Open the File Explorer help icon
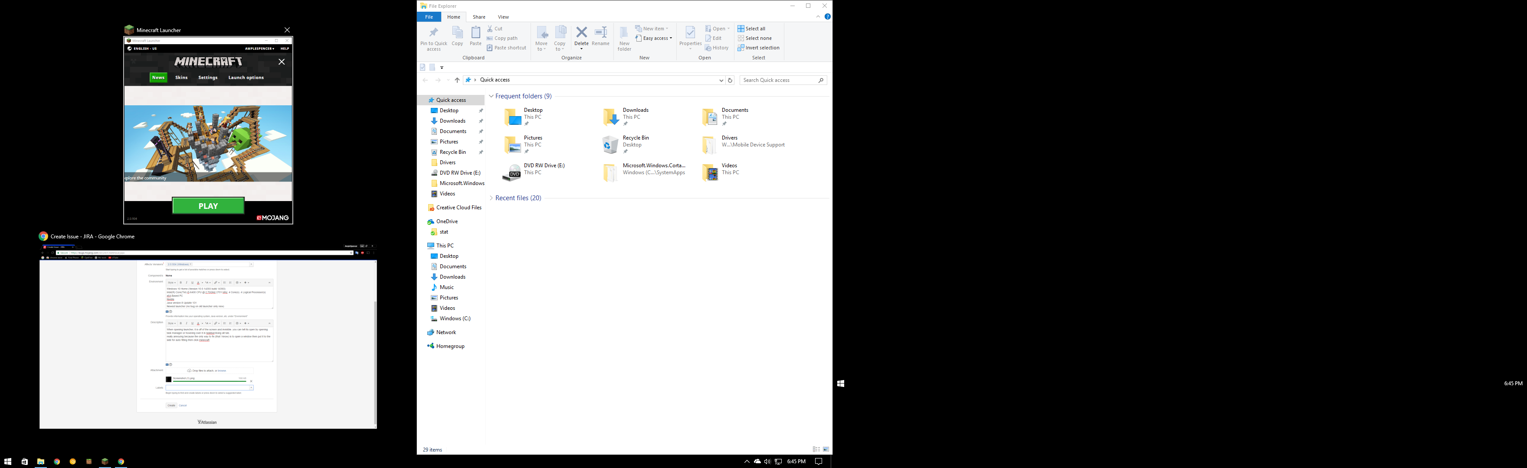 [x=828, y=16]
